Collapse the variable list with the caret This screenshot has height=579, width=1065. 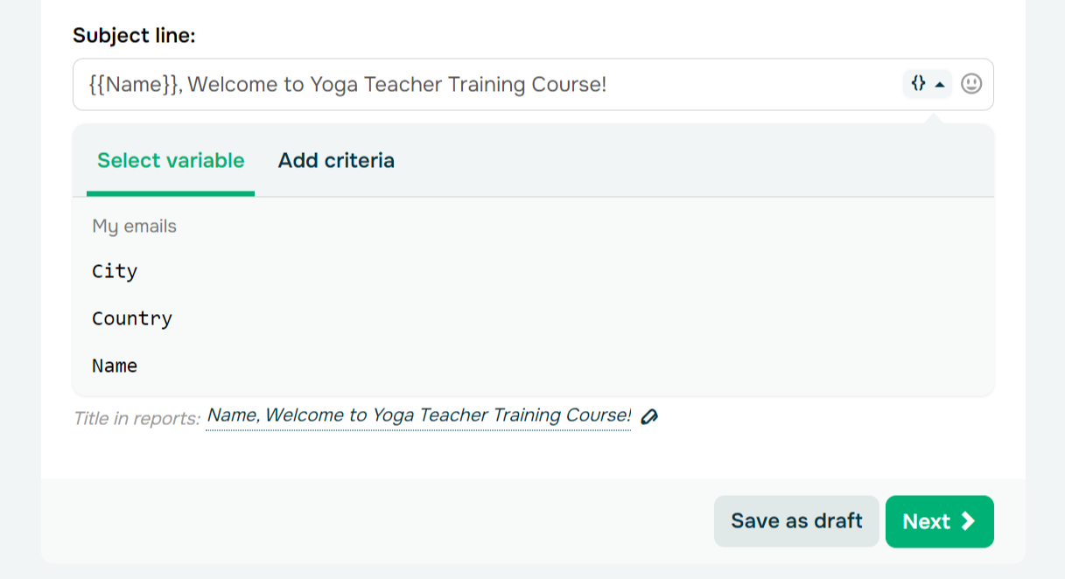pos(940,85)
